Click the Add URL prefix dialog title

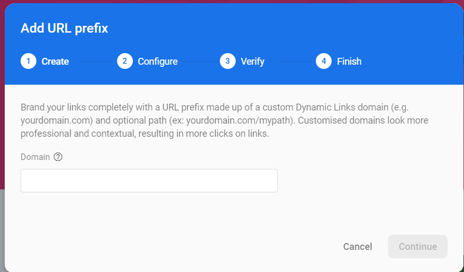point(65,28)
